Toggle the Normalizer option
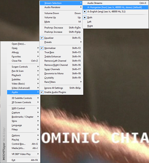The width and height of the screenshot is (149, 163). 42,48
